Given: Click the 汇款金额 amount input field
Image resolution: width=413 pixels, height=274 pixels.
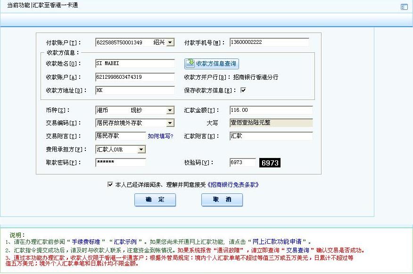Looking at the screenshot, I should pyautogui.click(x=271, y=110).
